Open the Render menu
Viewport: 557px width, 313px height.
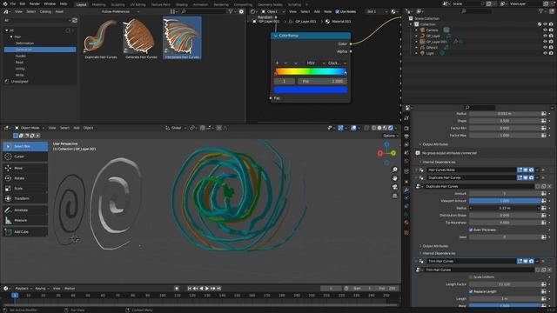(35, 3)
